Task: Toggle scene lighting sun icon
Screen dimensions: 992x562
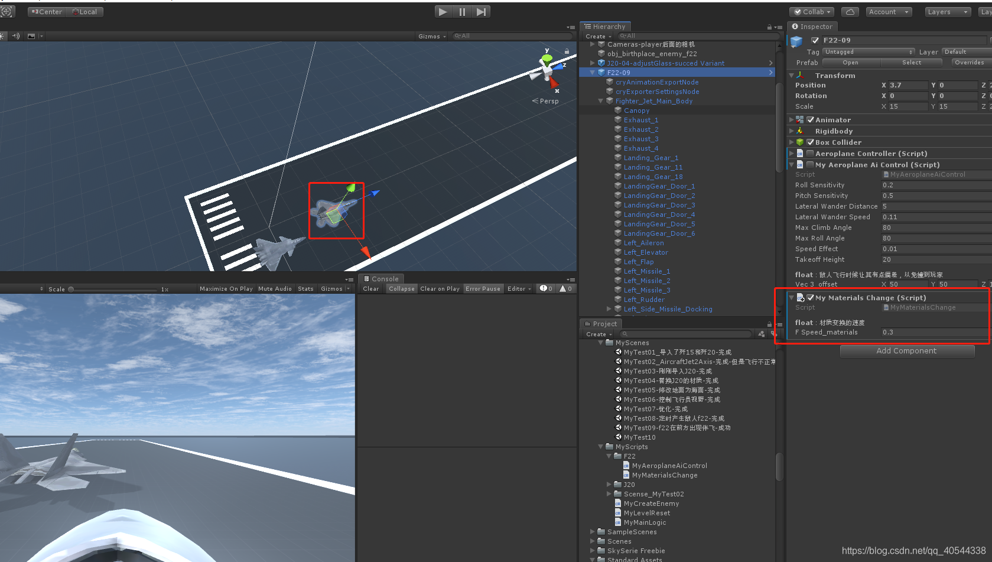Action: pos(2,36)
